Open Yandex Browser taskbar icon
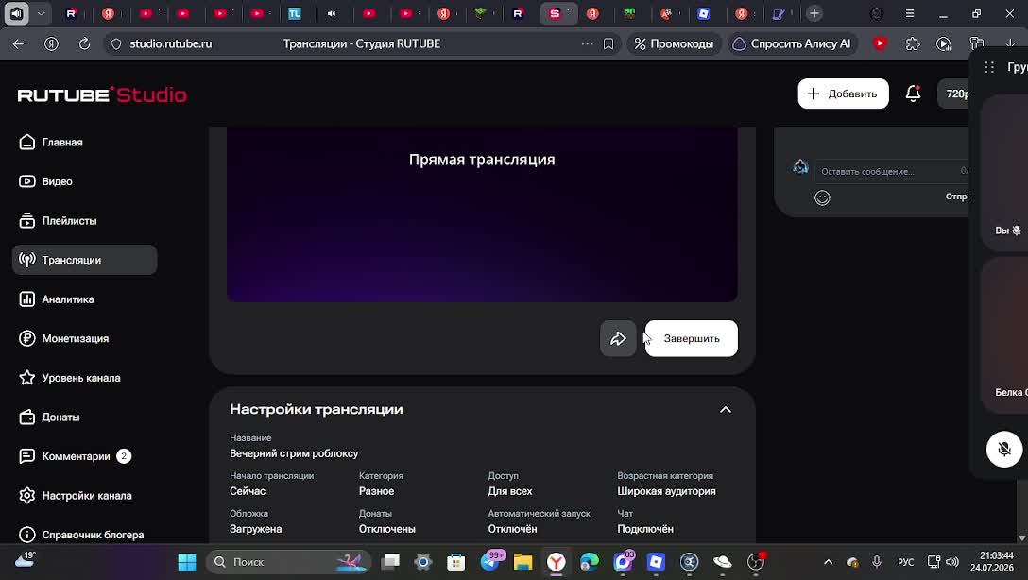The width and height of the screenshot is (1028, 580). (x=557, y=562)
